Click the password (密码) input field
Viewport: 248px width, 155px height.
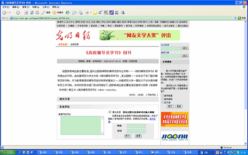[x=136, y=131]
